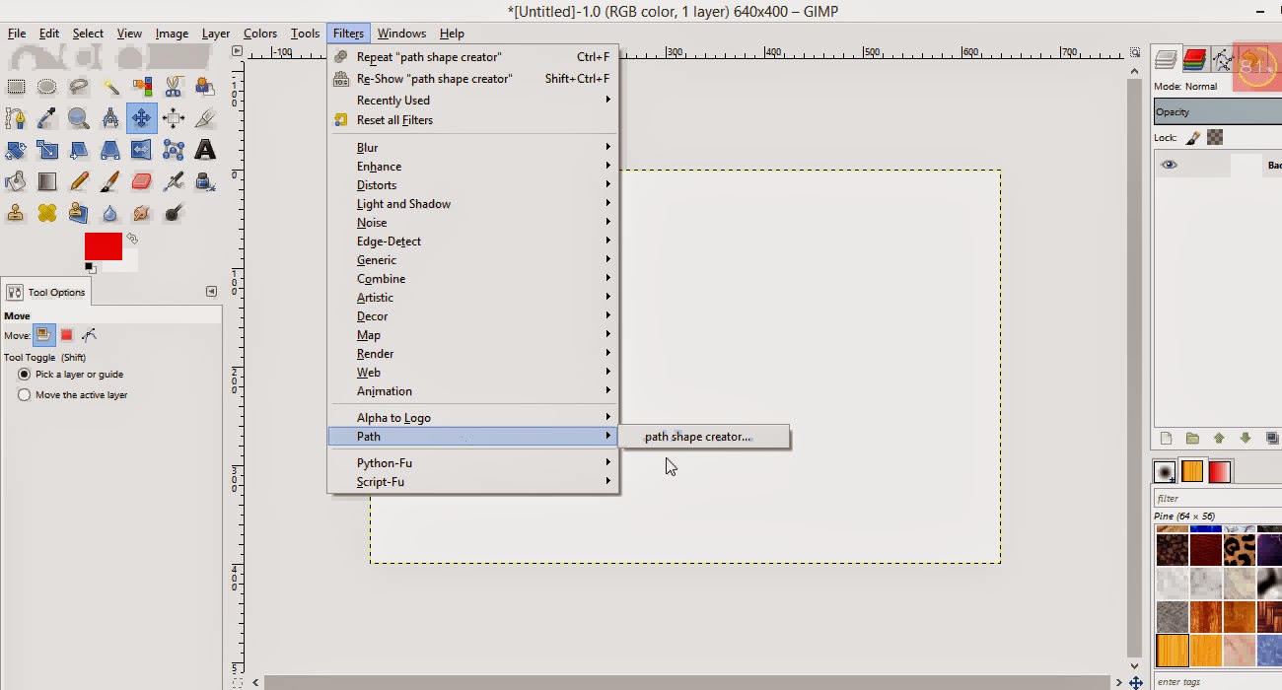Select the Zoom tool

78,117
